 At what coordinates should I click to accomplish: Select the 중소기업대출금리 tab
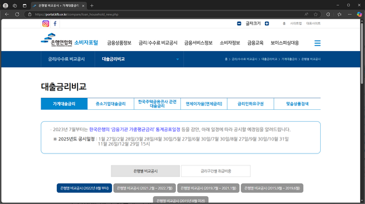pyautogui.click(x=111, y=104)
